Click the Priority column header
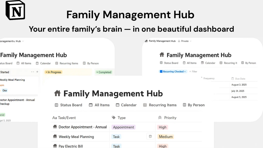 167,118
